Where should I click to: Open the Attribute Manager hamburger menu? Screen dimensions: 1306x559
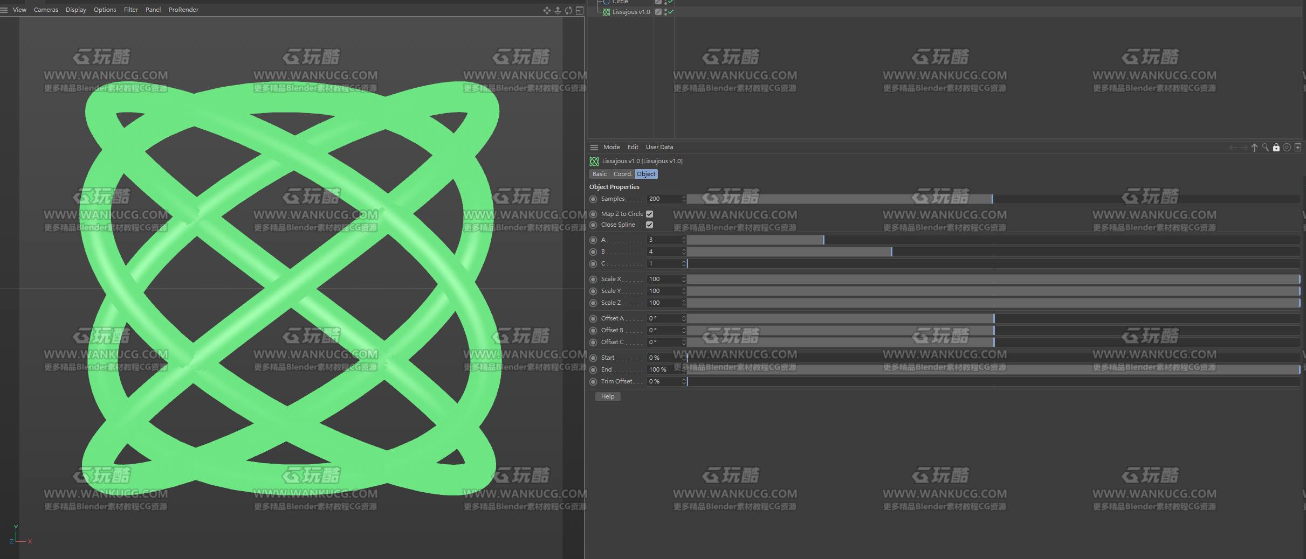594,147
